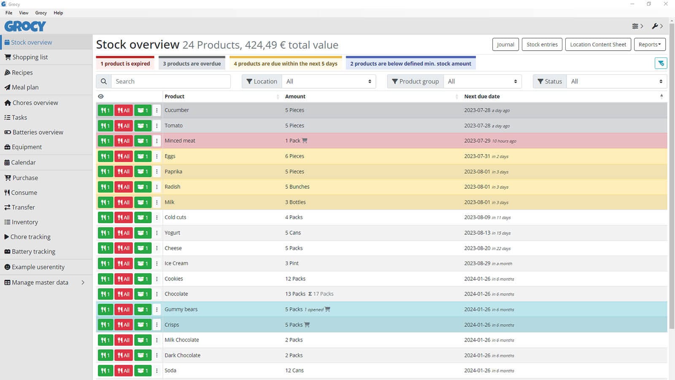The image size is (675, 380).
Task: Open the Location filter dropdown
Action: [x=329, y=81]
